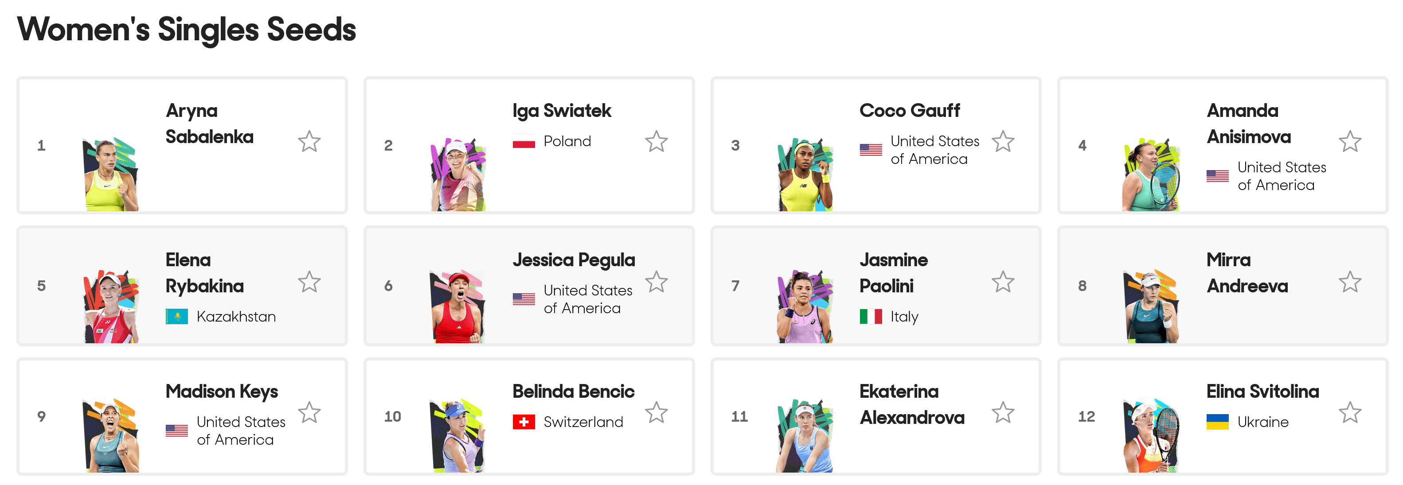Open the Coco Gauff player profile

click(910, 110)
